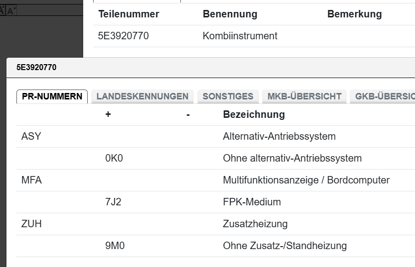Click the 7J2 FPK-Medium entry

tap(114, 202)
